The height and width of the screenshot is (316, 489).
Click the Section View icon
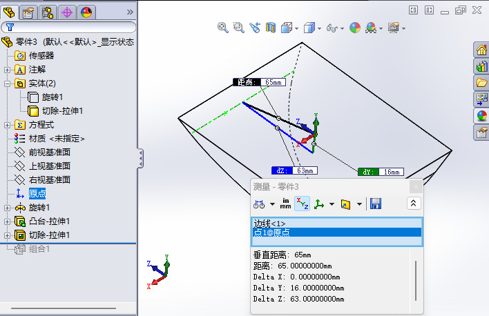pyautogui.click(x=271, y=28)
